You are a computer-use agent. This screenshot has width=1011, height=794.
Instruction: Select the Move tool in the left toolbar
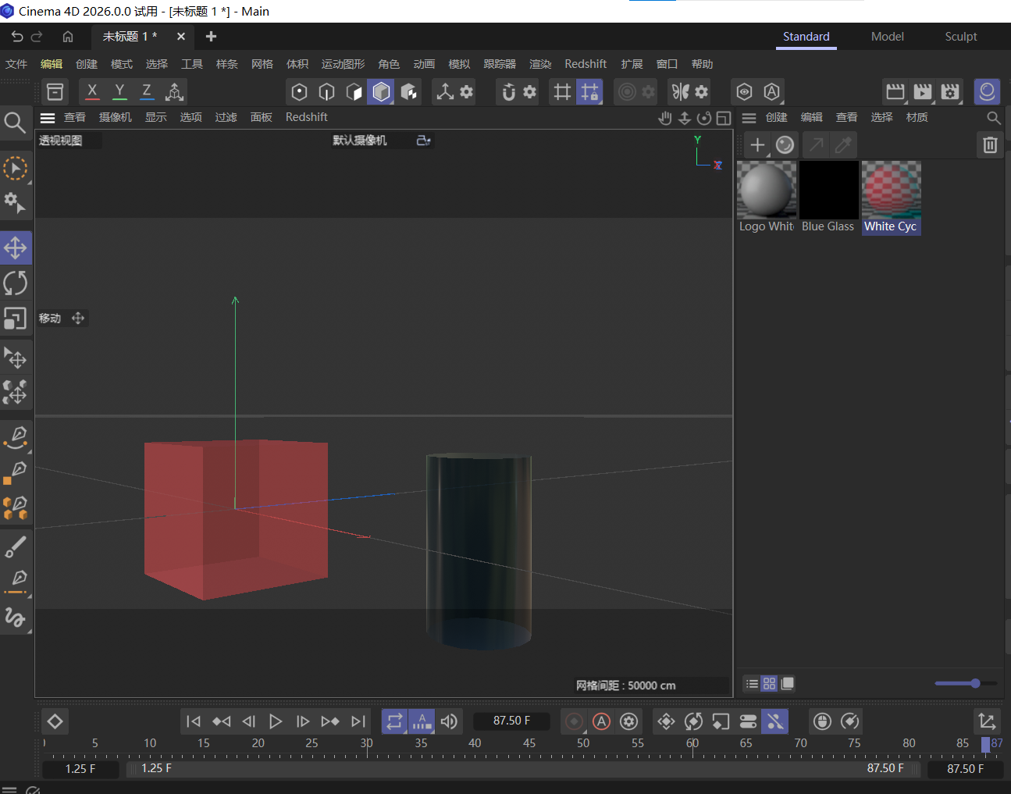point(16,247)
